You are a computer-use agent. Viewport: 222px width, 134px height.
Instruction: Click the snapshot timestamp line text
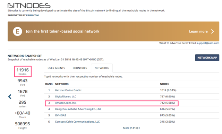[56, 60]
